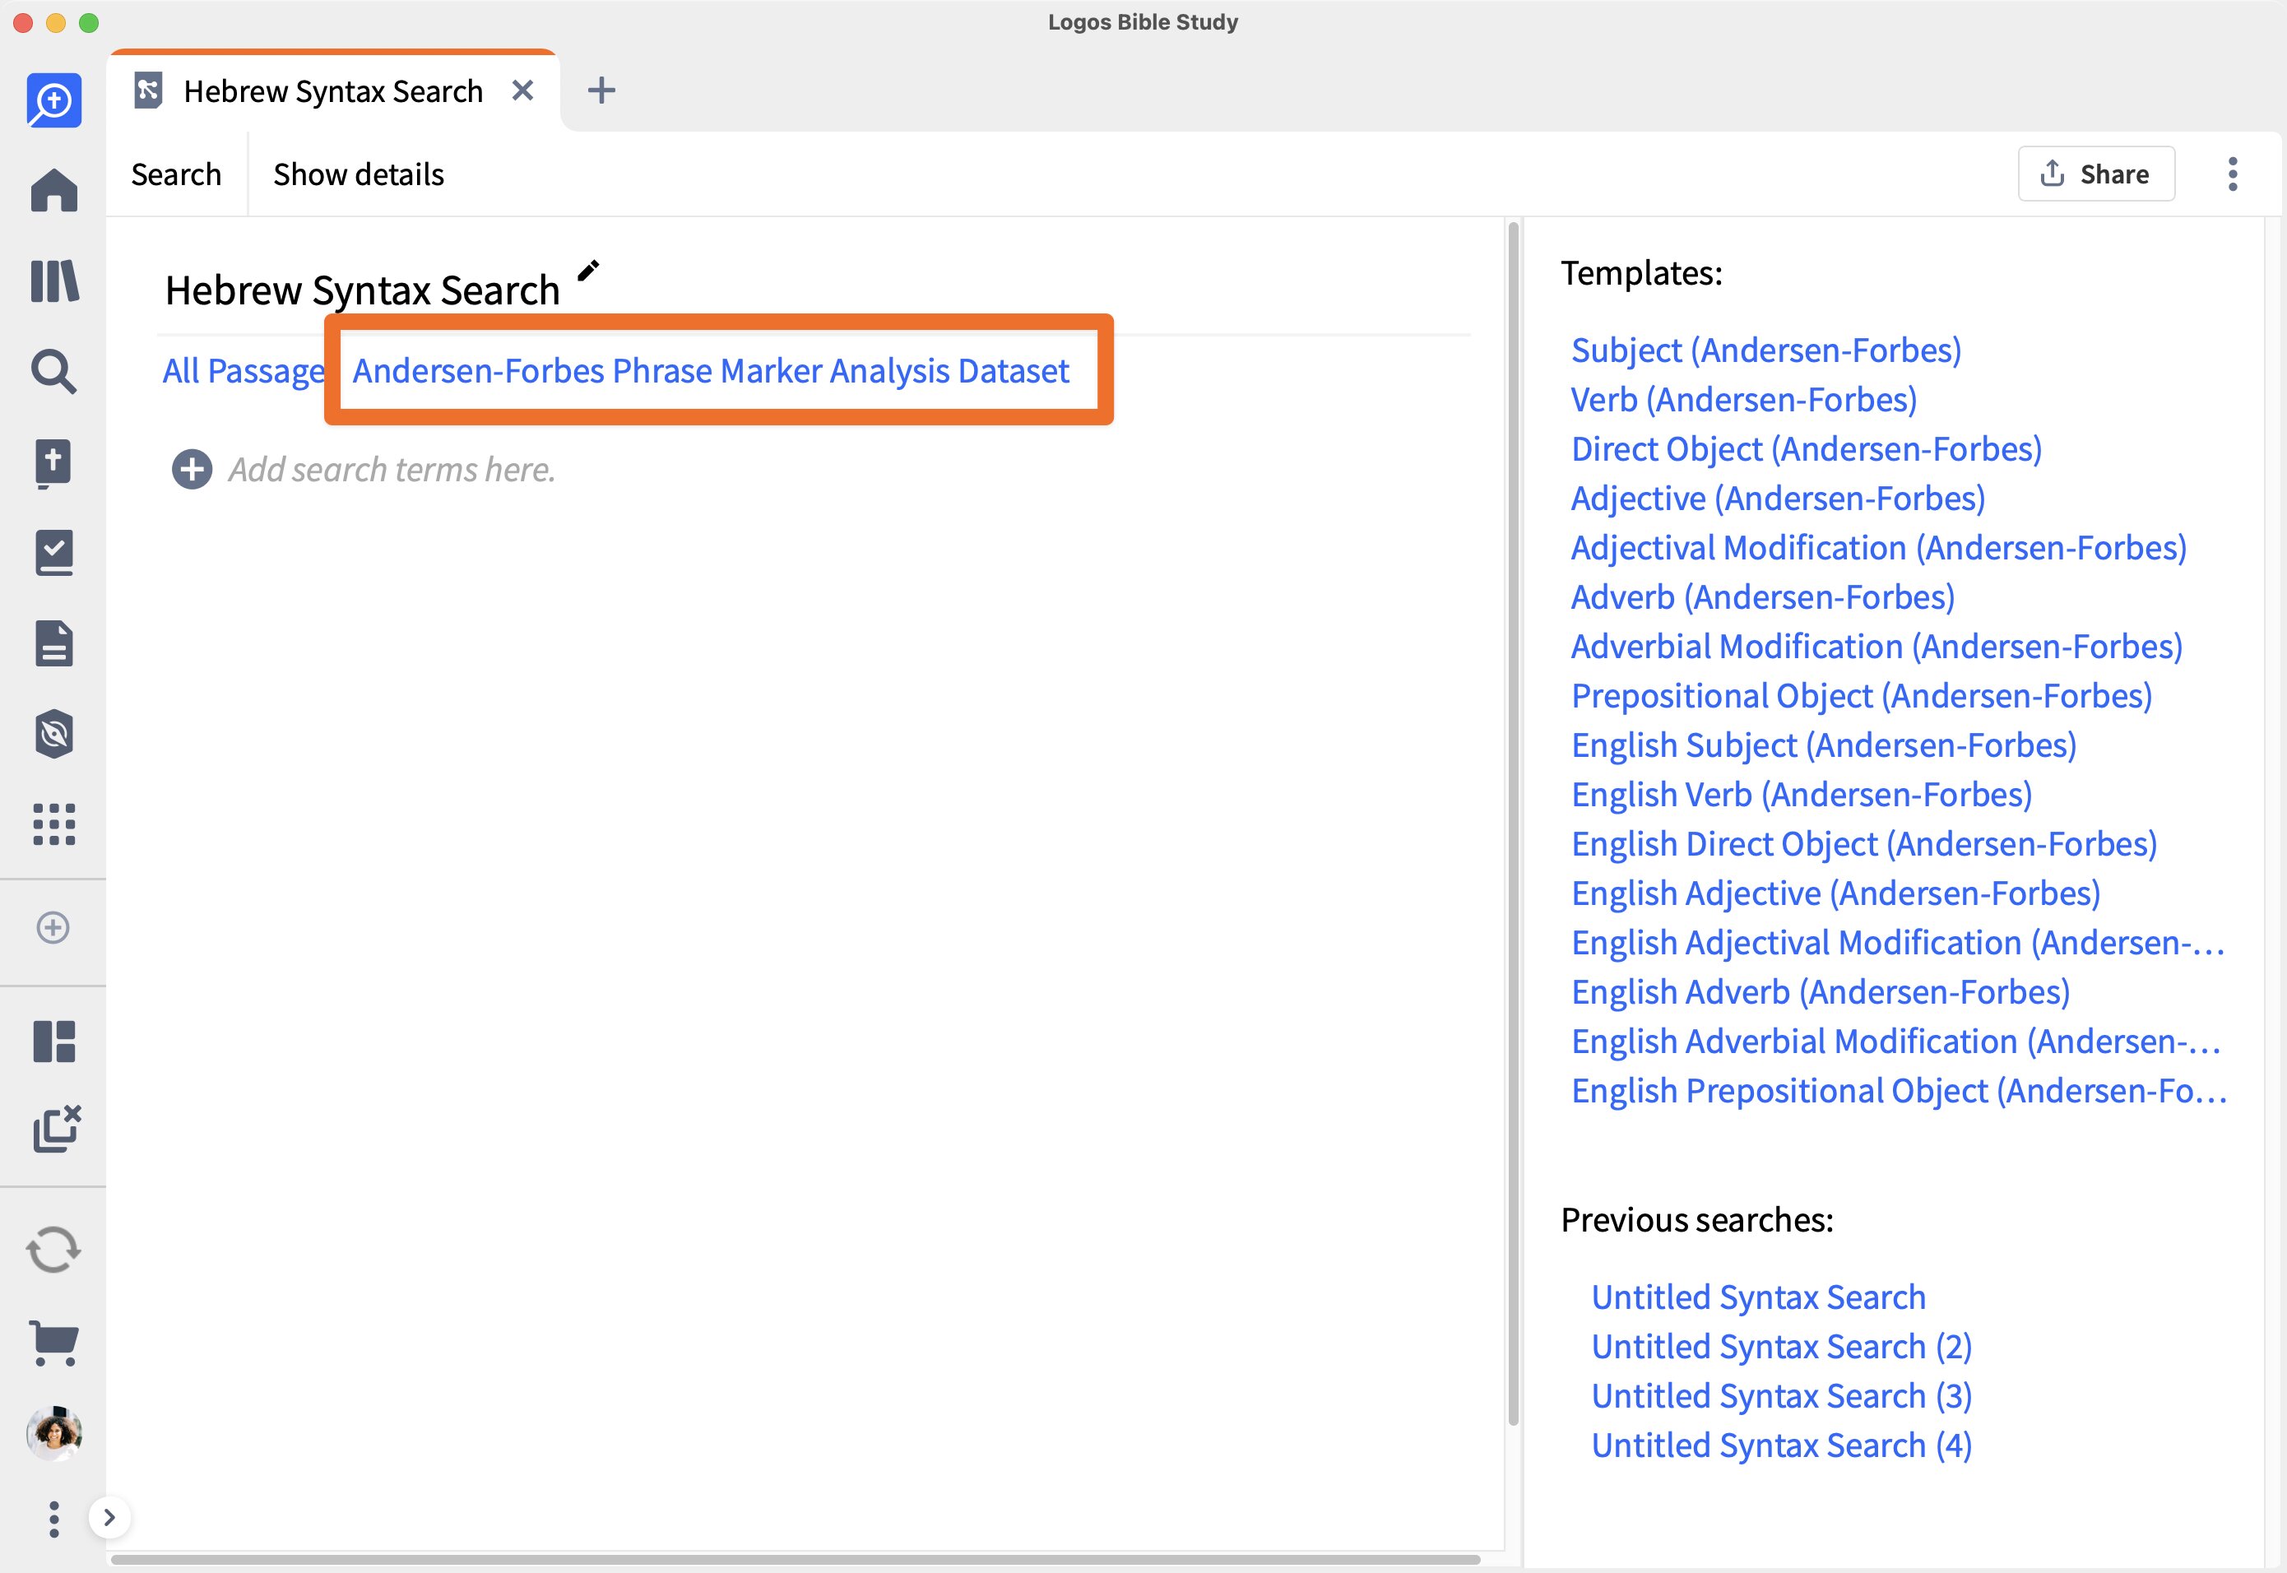Open the Tools grid icon

tap(54, 824)
